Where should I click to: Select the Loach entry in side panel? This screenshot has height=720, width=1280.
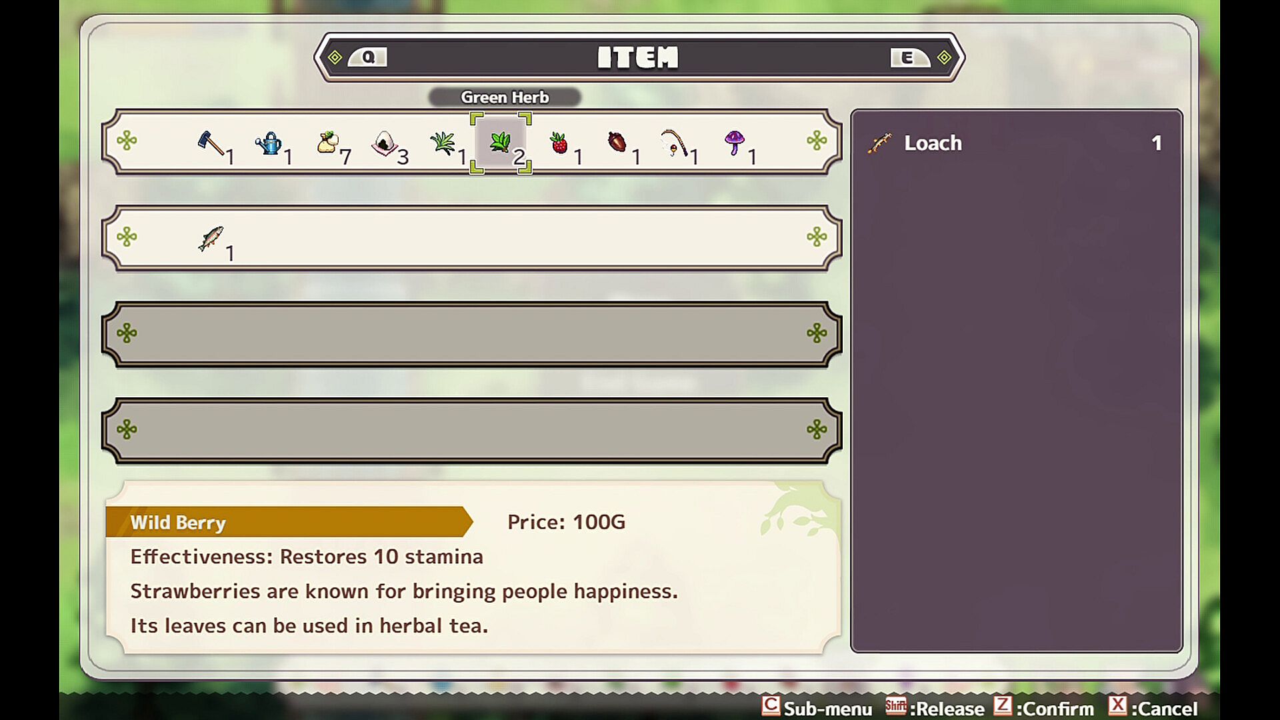coord(1016,143)
